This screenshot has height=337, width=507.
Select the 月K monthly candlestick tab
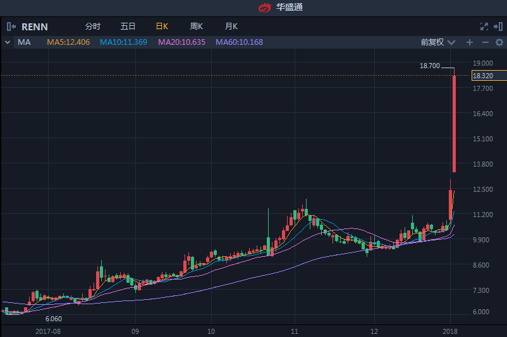tap(231, 27)
